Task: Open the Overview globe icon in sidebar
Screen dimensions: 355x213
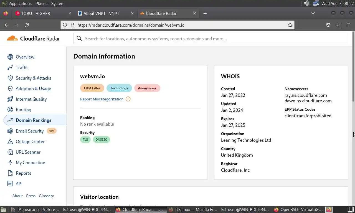Action: pos(10,57)
